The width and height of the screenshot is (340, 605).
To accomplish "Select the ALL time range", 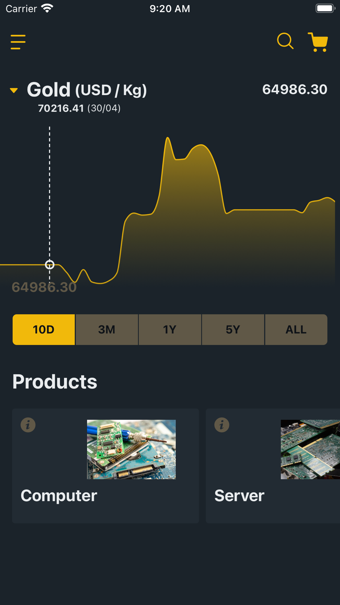I will (296, 329).
